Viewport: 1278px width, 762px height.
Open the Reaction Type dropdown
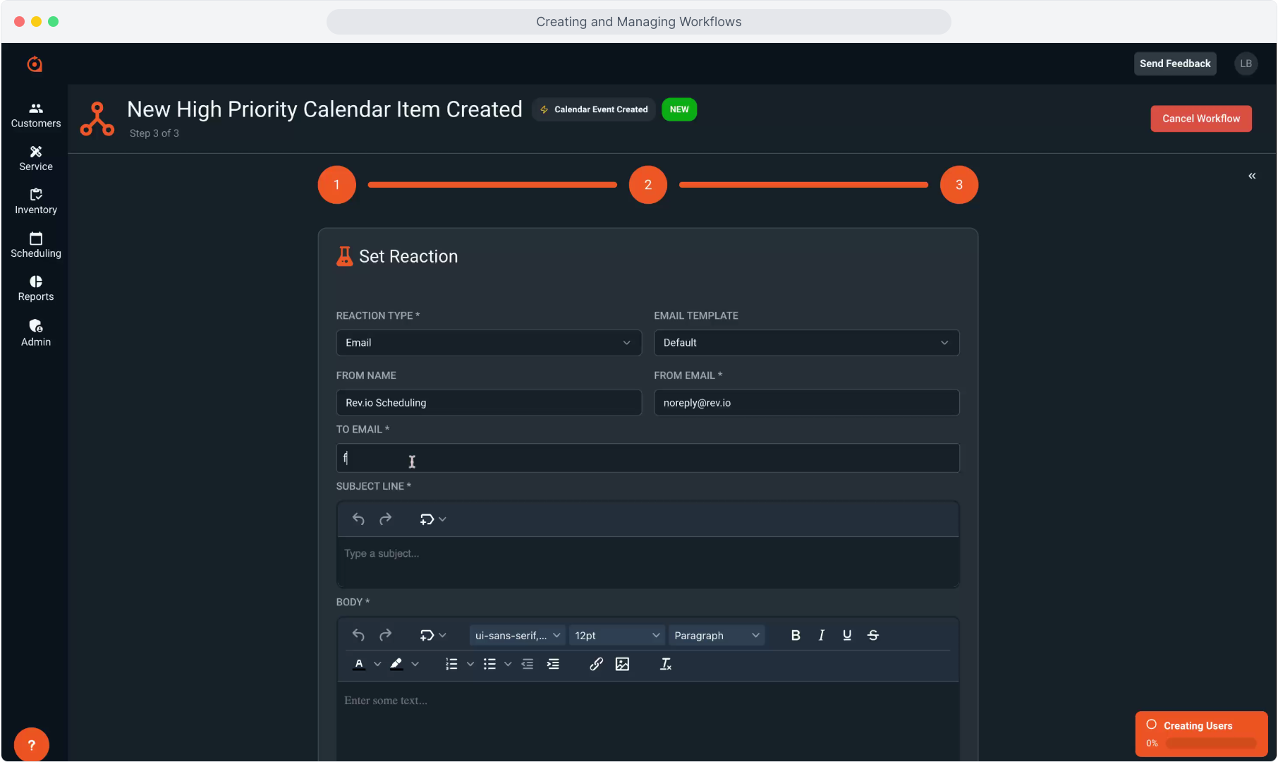click(x=488, y=343)
